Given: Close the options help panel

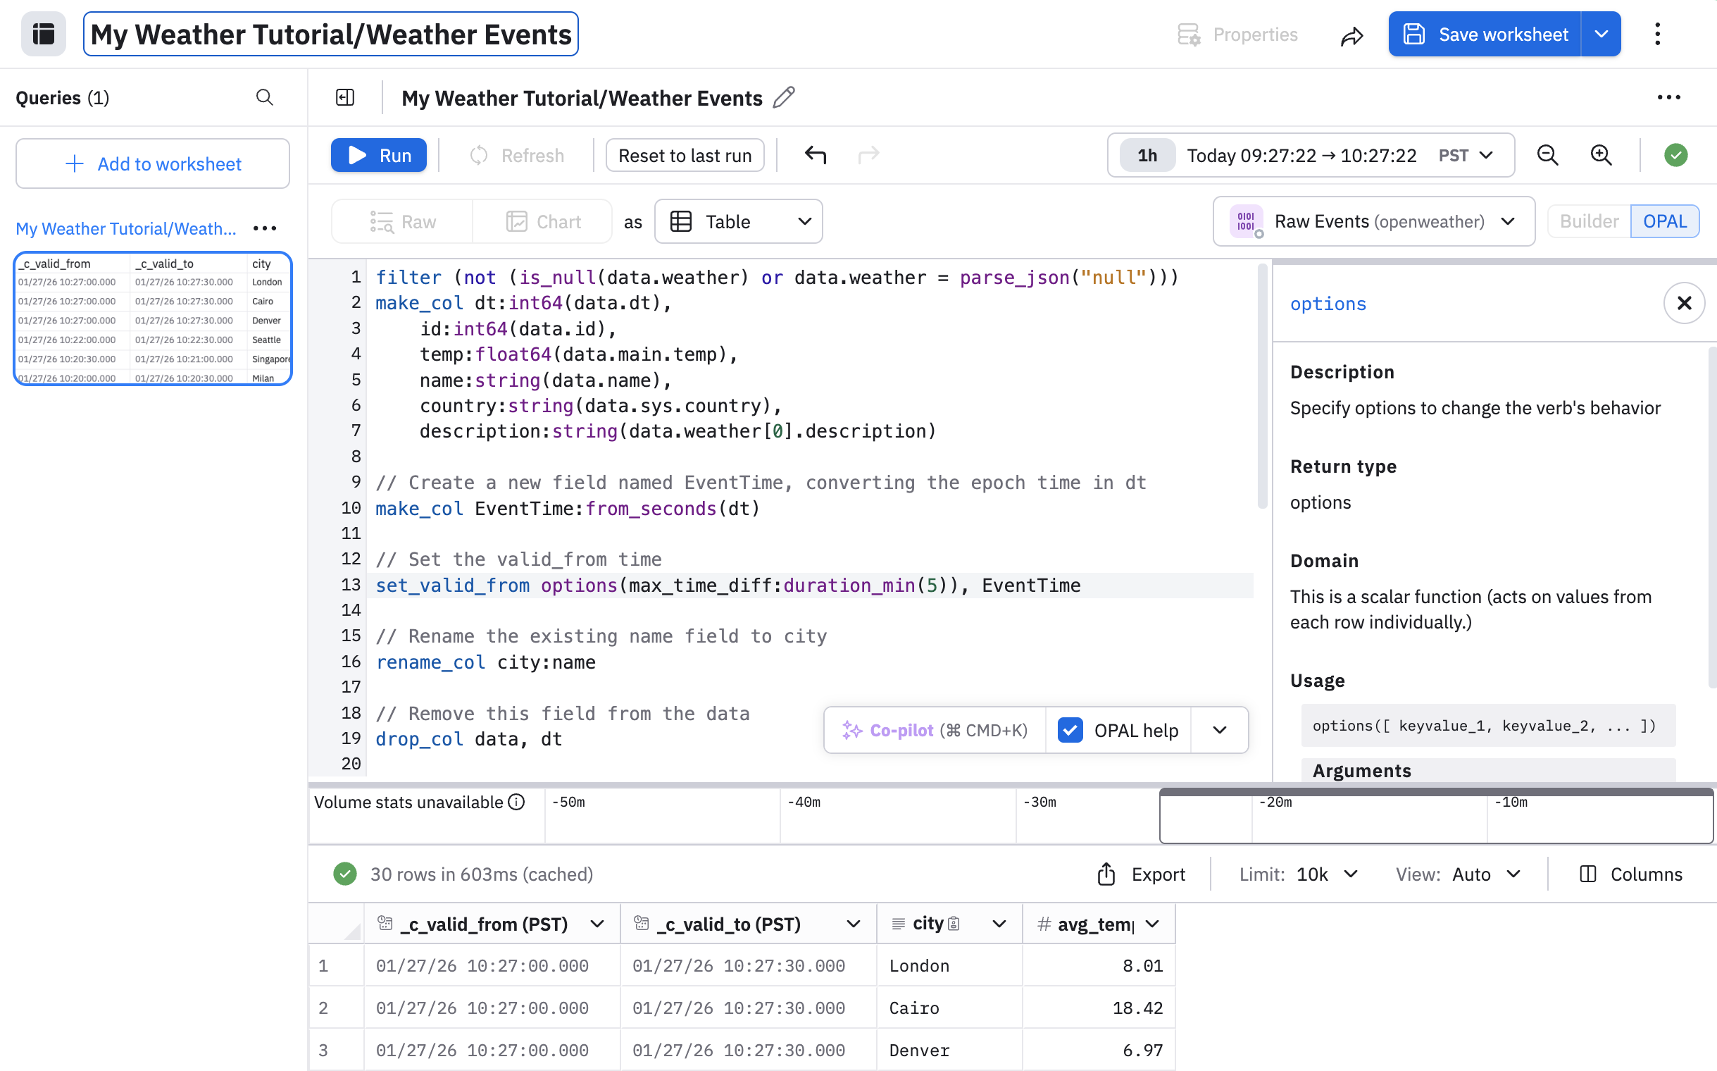Looking at the screenshot, I should click(1684, 303).
